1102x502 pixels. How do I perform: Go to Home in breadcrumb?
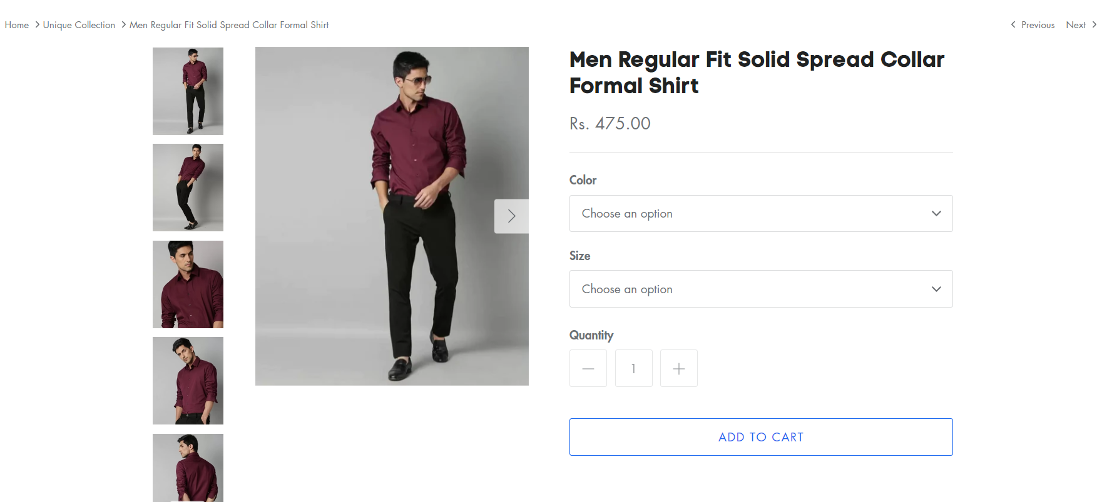point(17,25)
